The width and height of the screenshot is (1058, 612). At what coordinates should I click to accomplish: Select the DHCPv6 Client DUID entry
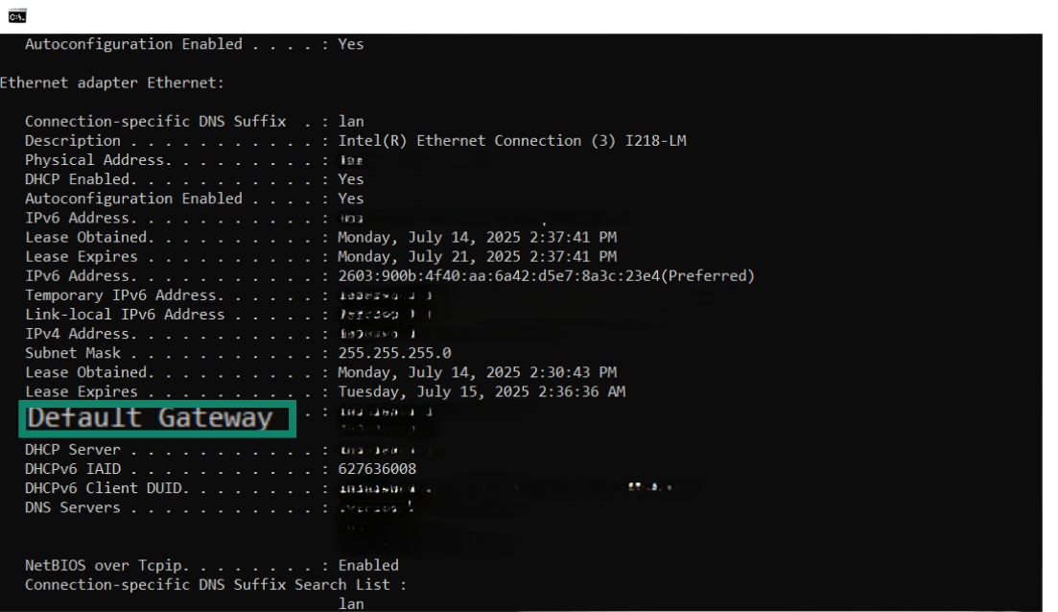click(192, 487)
